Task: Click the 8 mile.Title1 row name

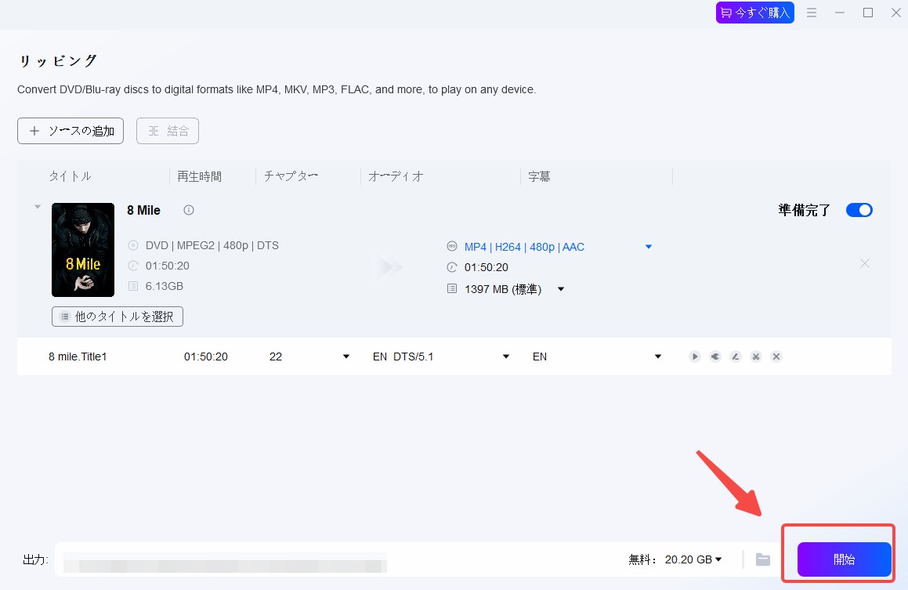Action: point(78,357)
